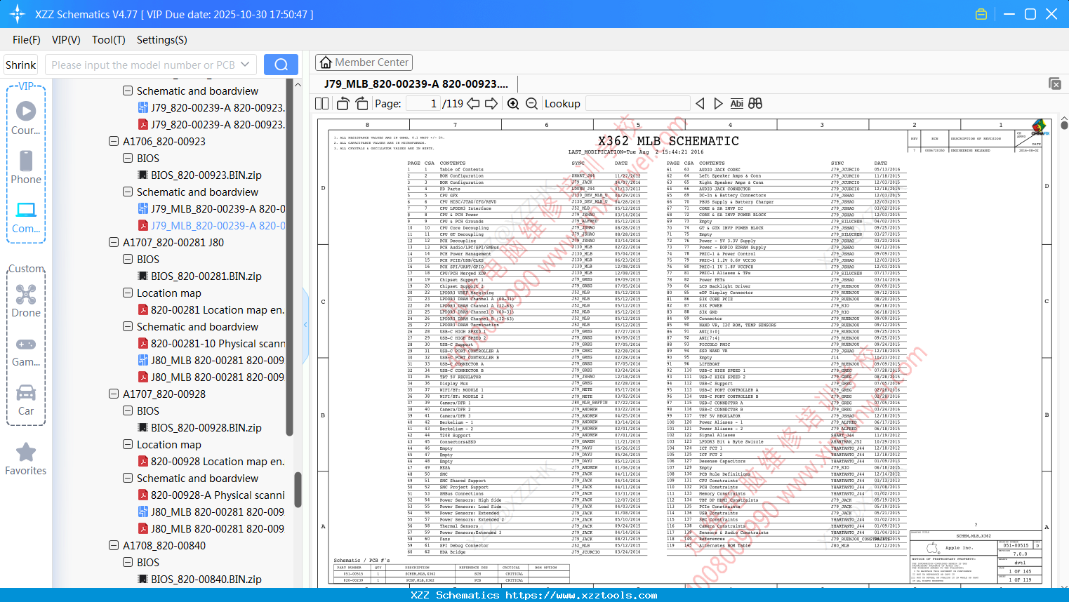1069x602 pixels.
Task: Open the model search dropdown arrow
Action: 245,65
